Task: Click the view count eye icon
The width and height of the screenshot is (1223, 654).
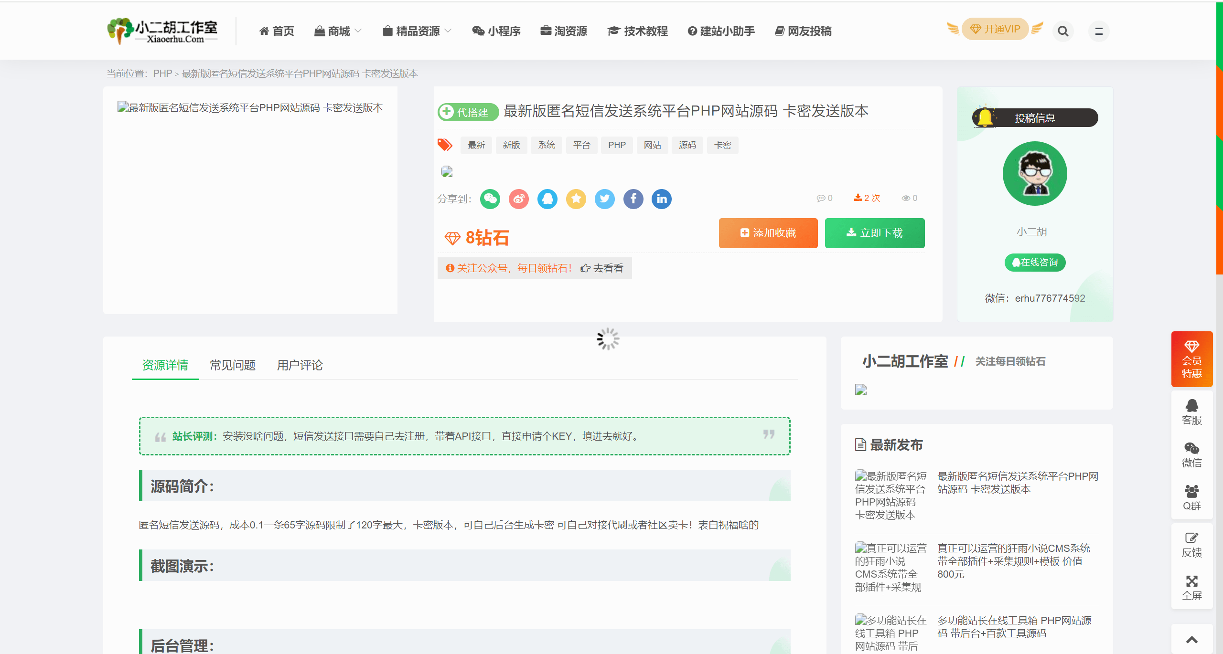Action: coord(906,198)
